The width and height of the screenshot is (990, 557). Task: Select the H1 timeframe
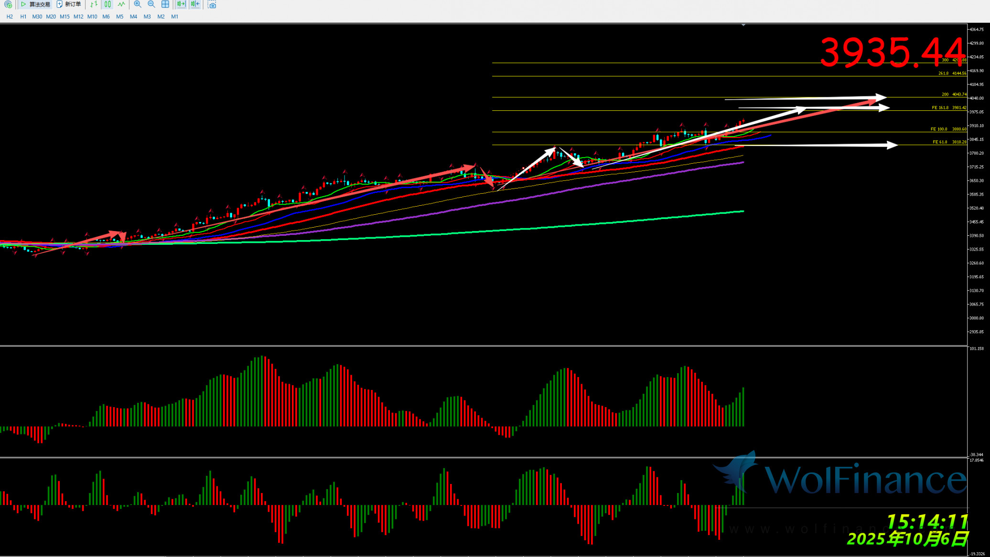23,17
